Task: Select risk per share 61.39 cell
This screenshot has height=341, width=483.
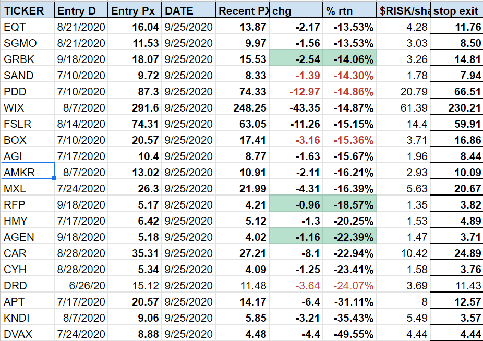Action: coord(403,107)
